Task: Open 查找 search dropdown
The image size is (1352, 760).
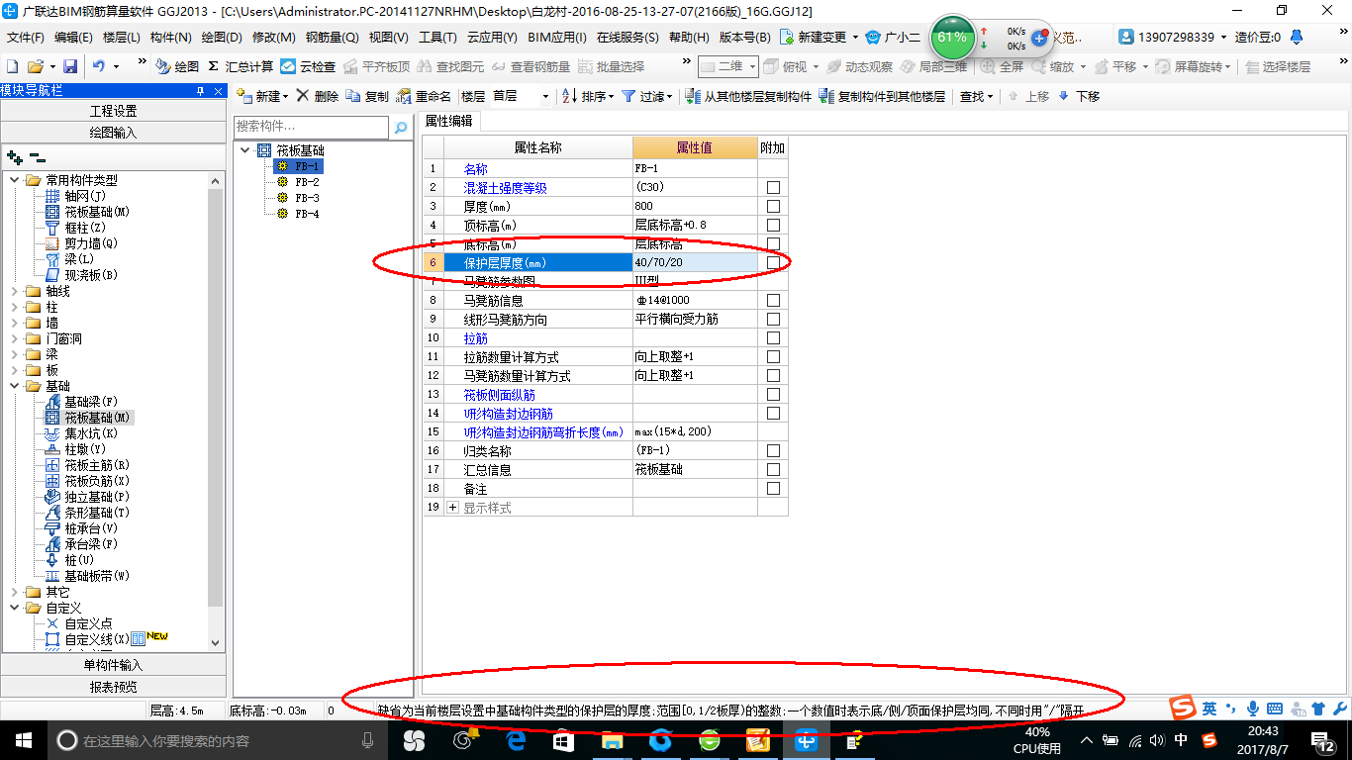Action: click(977, 96)
